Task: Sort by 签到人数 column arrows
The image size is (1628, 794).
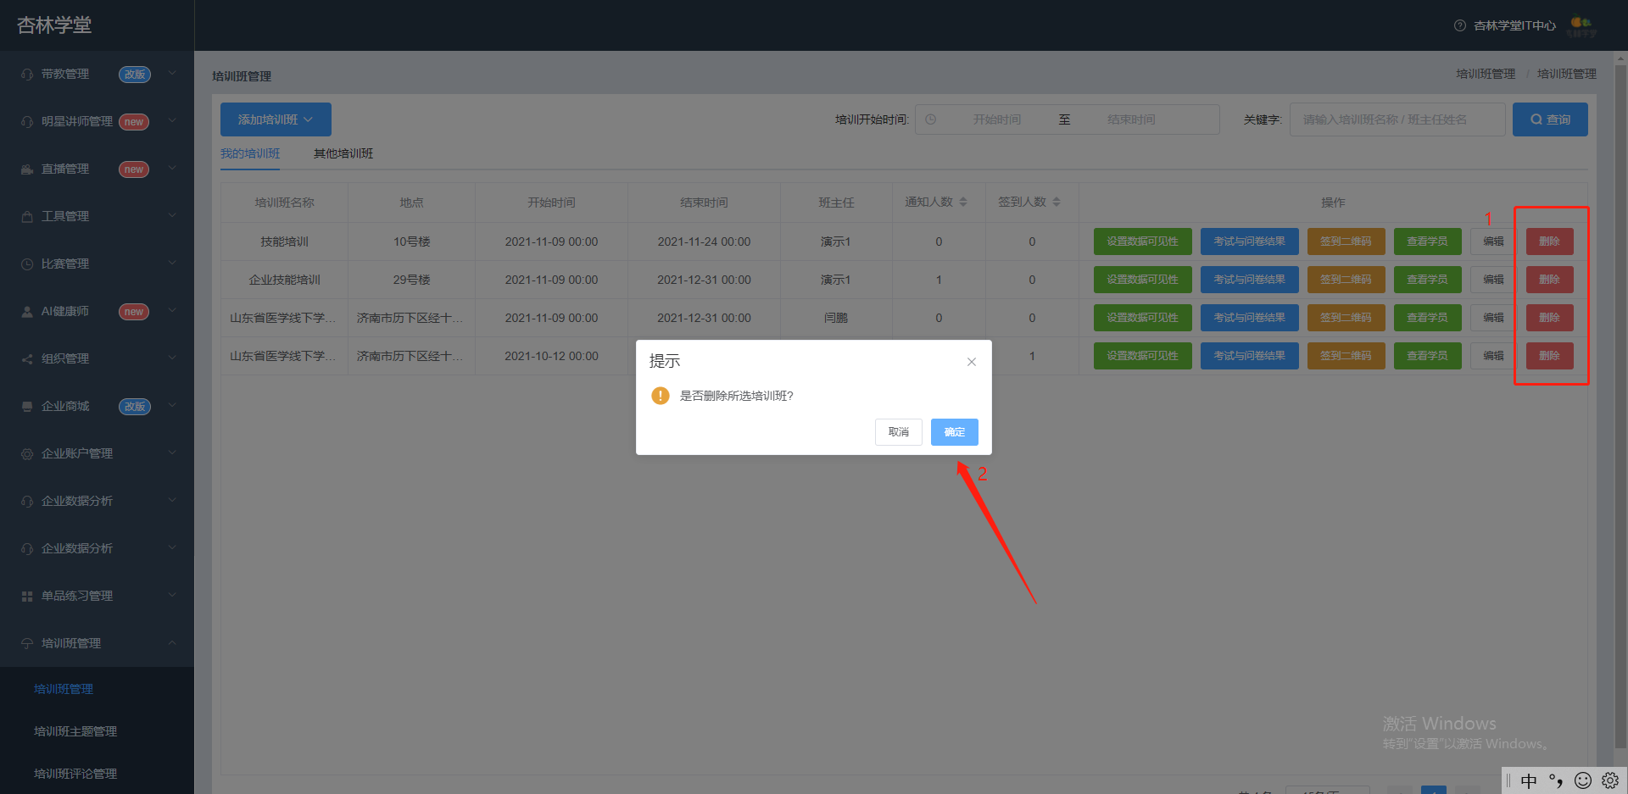Action: click(x=1057, y=203)
